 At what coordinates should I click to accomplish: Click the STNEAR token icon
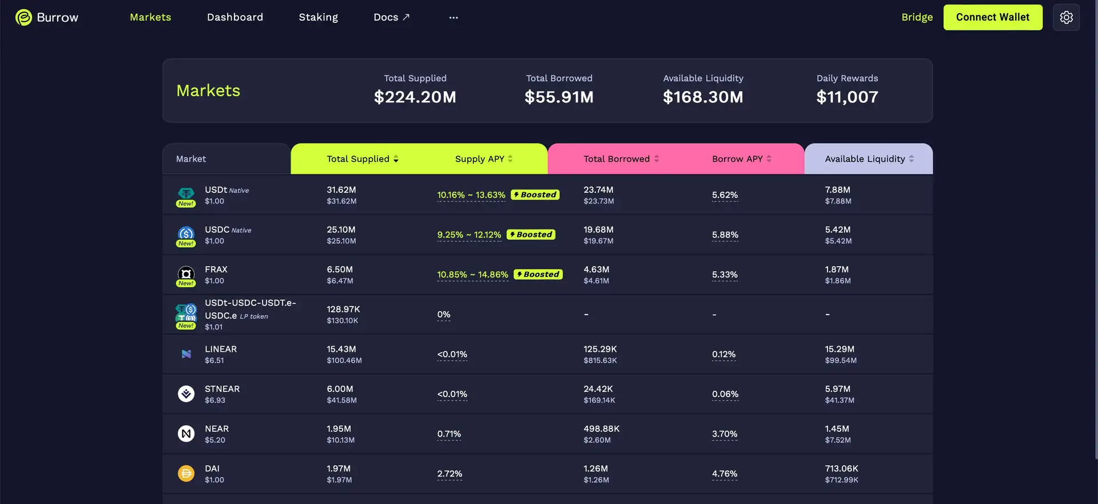coord(186,394)
